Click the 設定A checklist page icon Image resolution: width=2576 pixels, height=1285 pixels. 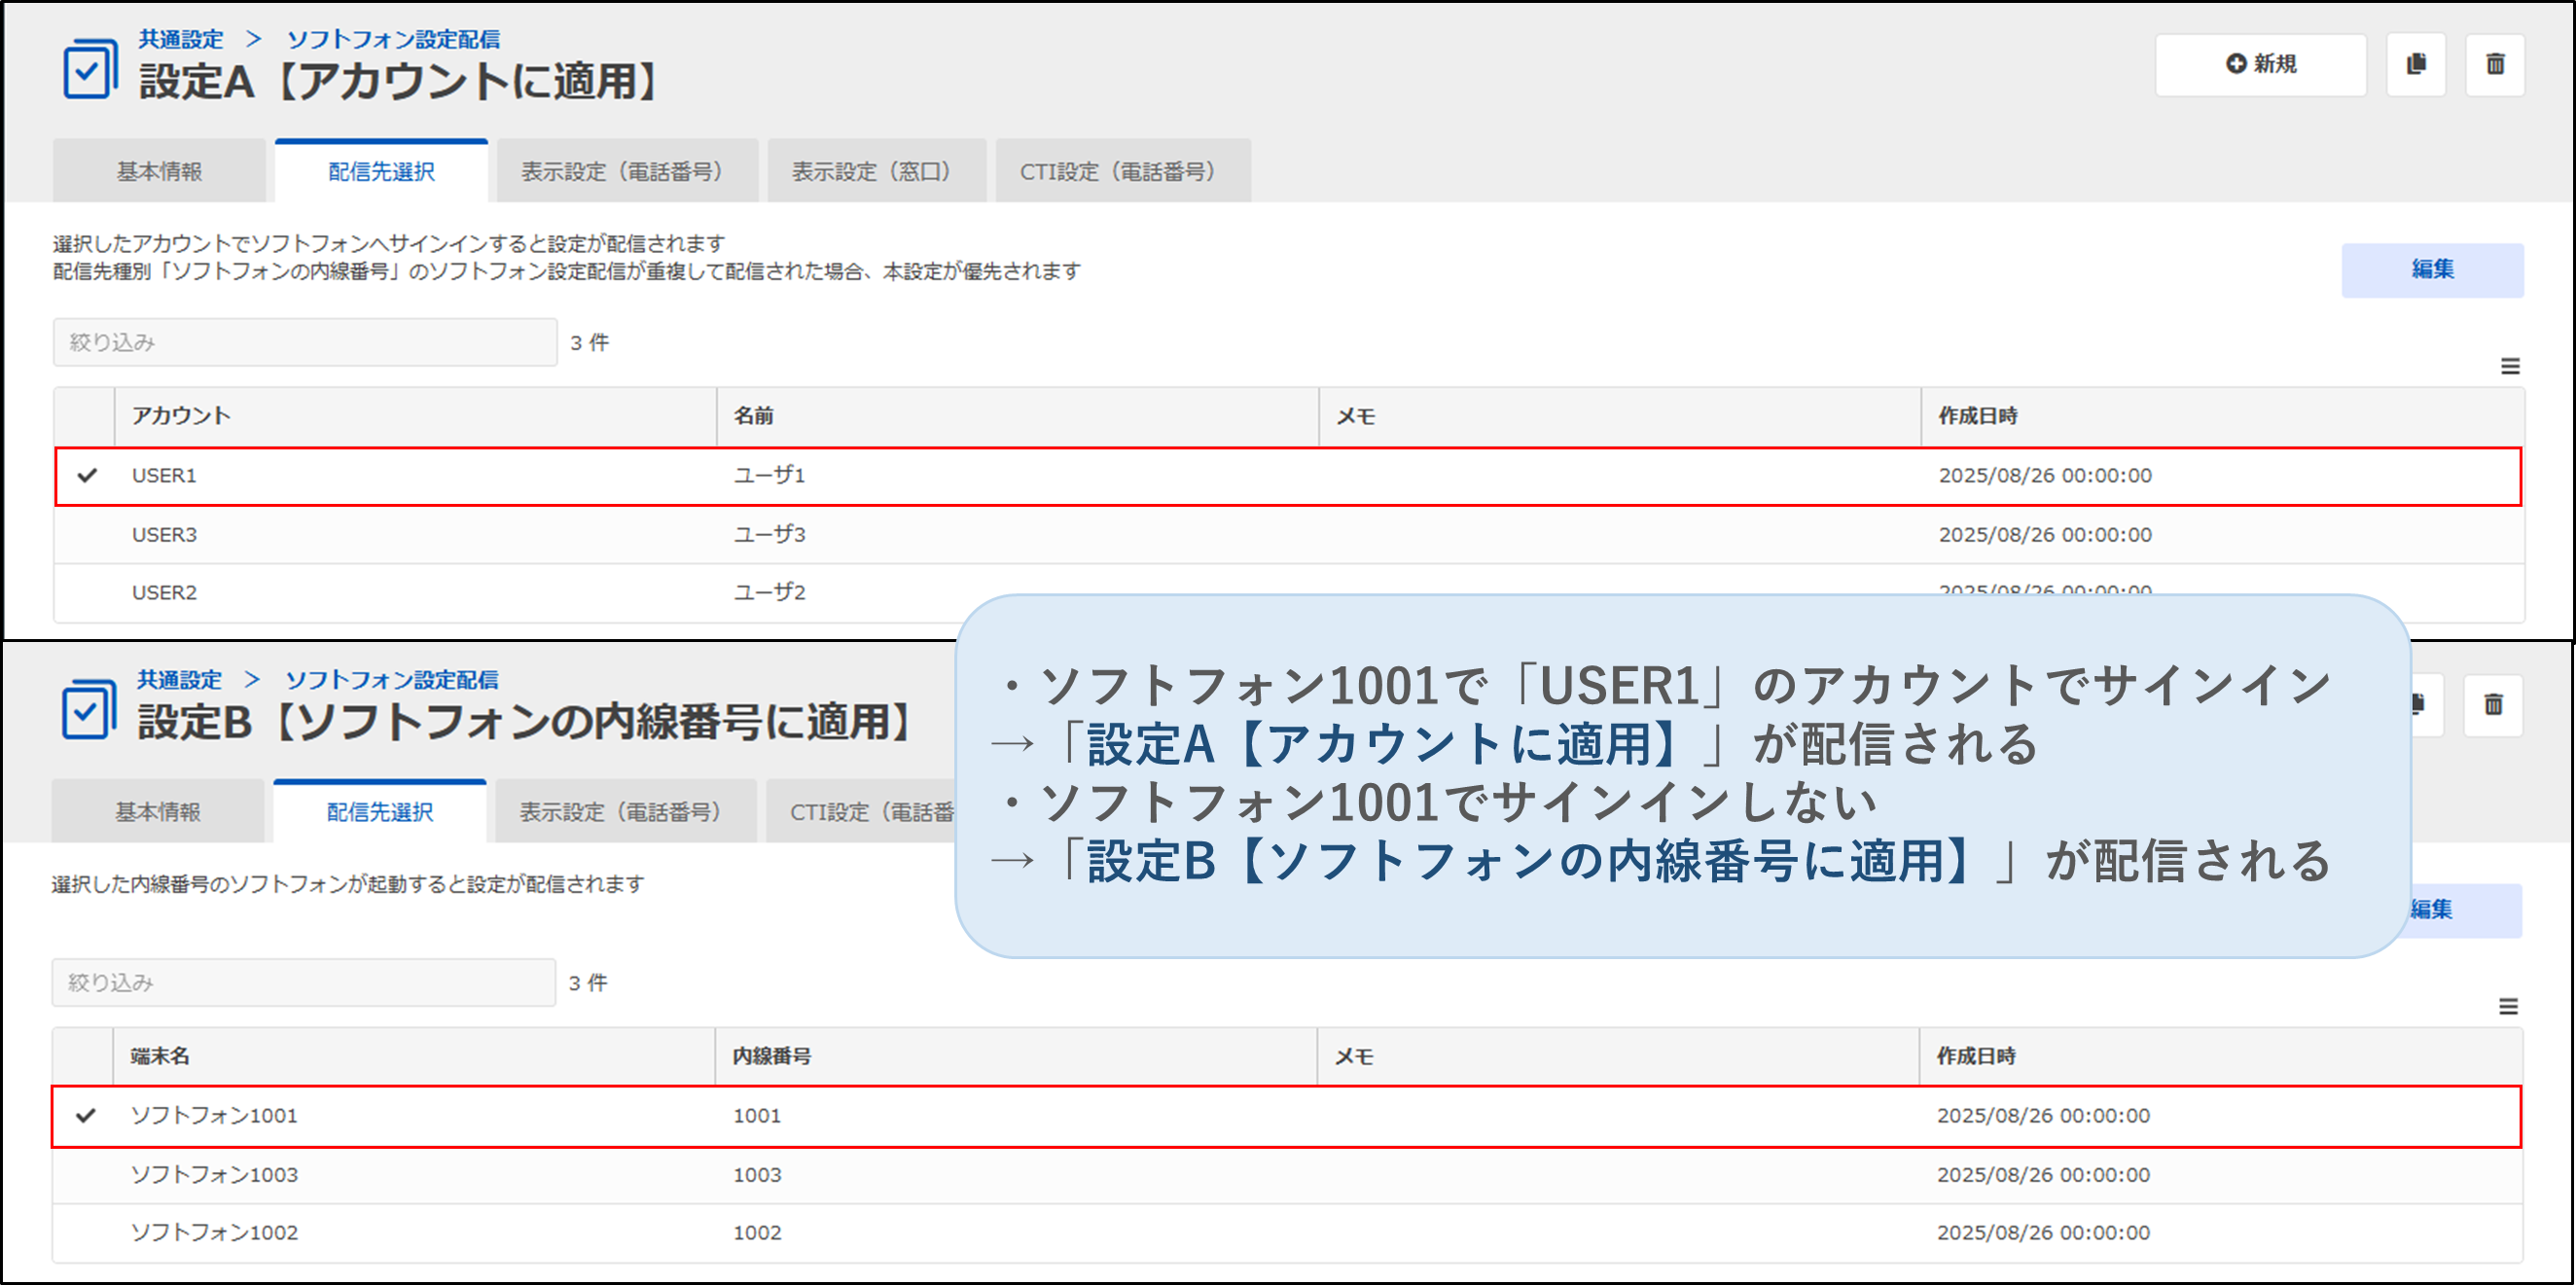pos(90,70)
